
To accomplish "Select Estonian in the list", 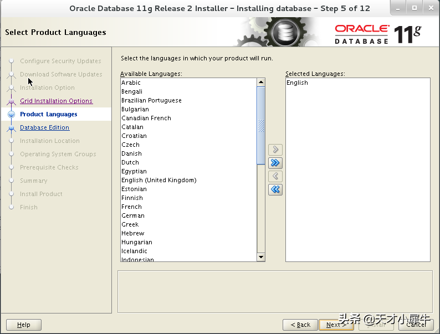I will (x=188, y=189).
